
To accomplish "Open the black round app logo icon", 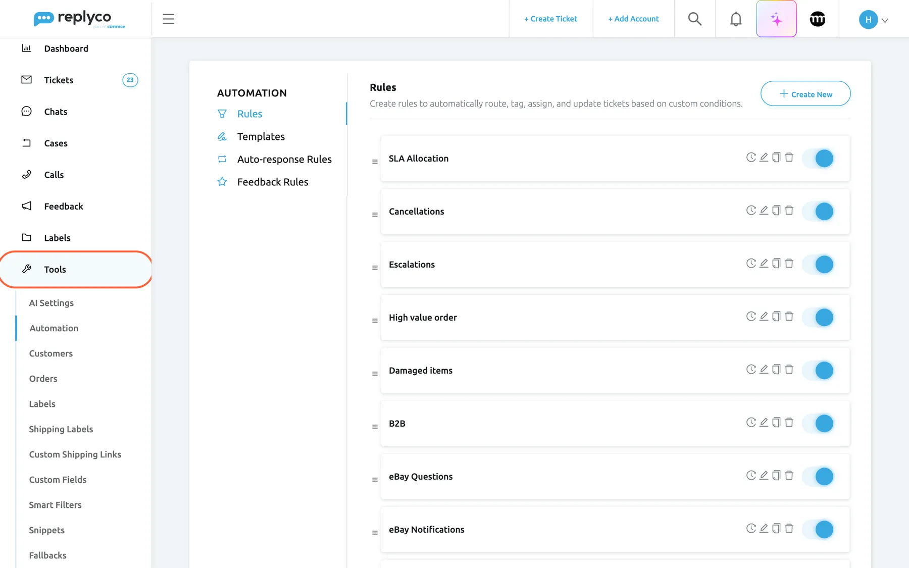I will (x=817, y=19).
